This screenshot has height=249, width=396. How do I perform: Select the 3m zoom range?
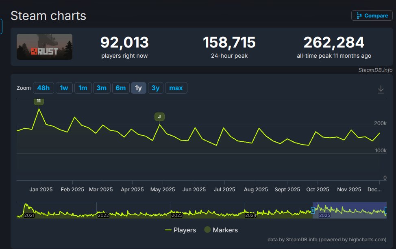tap(102, 88)
